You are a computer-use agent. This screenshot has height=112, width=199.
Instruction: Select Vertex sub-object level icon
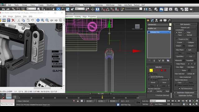click(151, 70)
